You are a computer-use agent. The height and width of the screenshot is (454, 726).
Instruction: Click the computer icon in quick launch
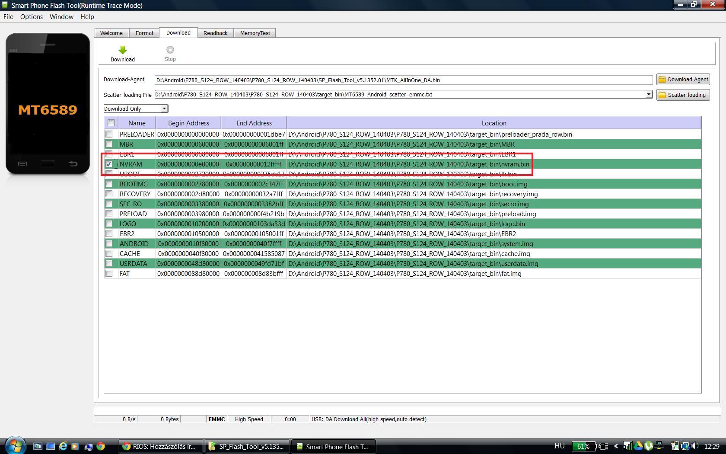tap(88, 446)
